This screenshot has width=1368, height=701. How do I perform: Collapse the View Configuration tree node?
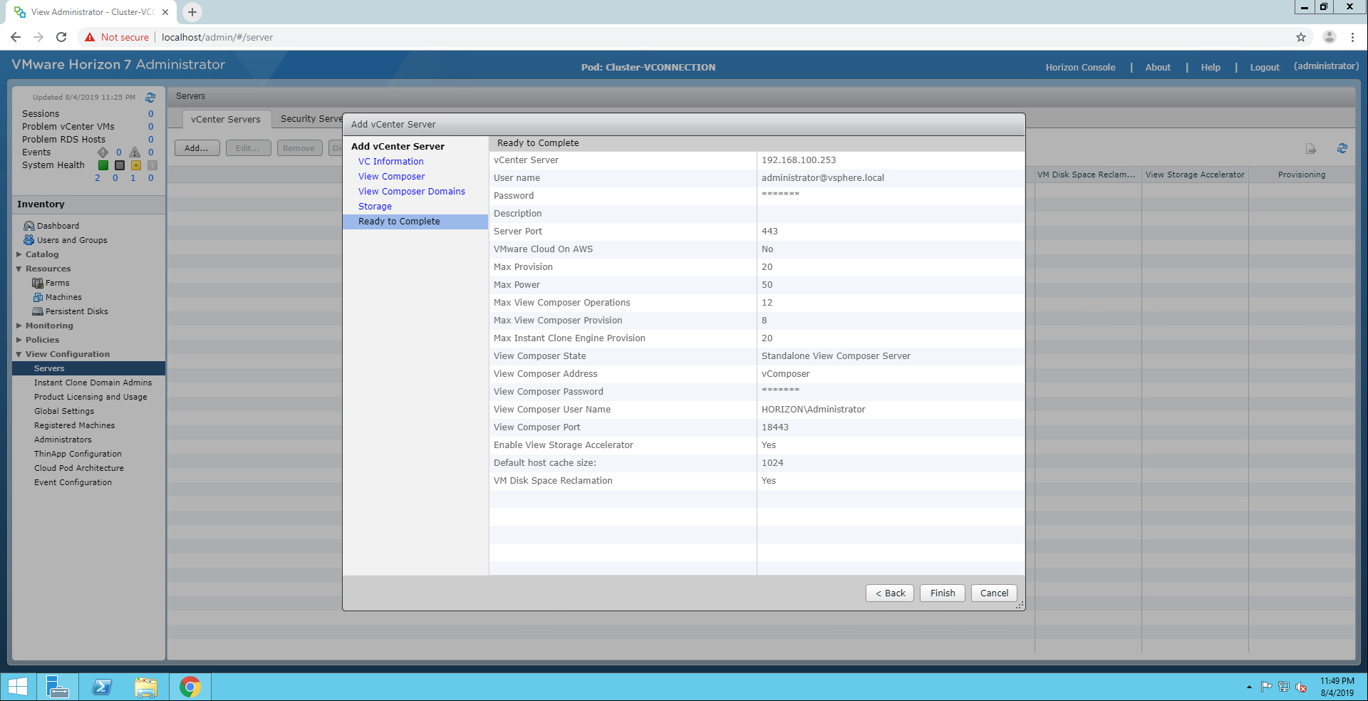click(19, 354)
